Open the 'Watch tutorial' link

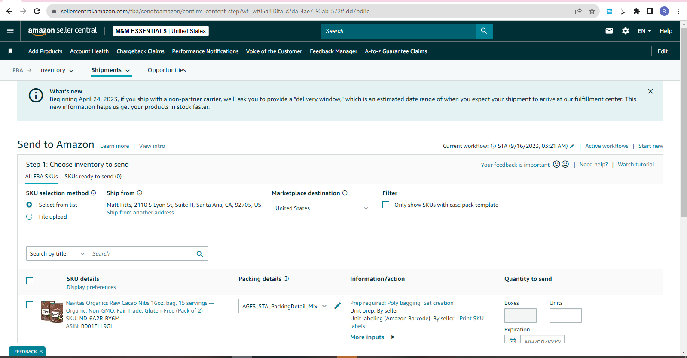636,164
